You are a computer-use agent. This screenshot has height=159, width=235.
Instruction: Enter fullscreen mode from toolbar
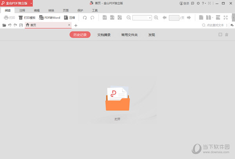226,18
